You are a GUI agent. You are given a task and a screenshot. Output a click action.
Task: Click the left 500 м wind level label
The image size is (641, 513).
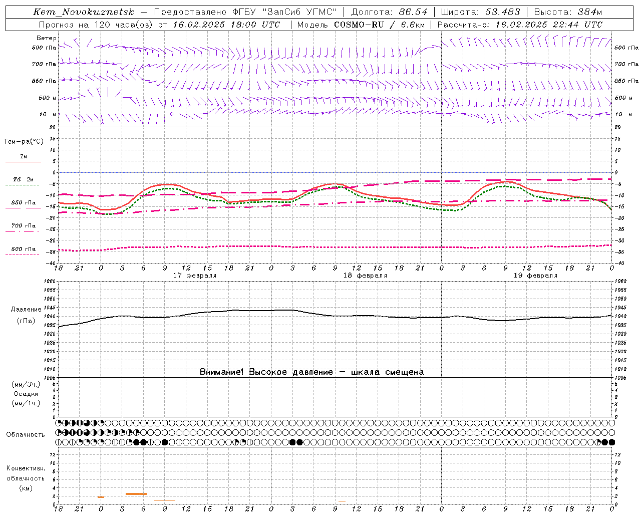pyautogui.click(x=48, y=98)
